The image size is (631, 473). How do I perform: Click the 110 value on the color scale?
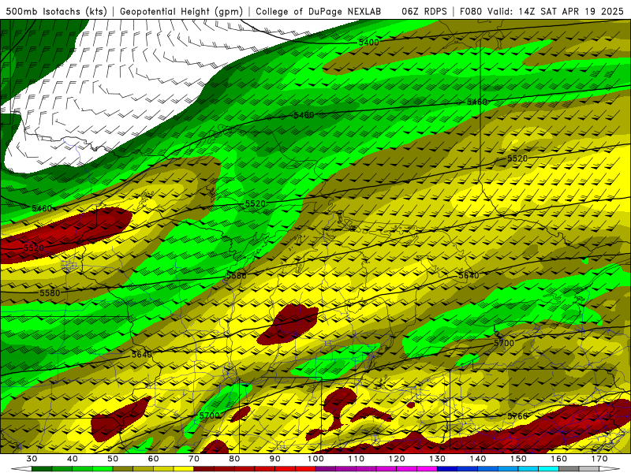[357, 459]
